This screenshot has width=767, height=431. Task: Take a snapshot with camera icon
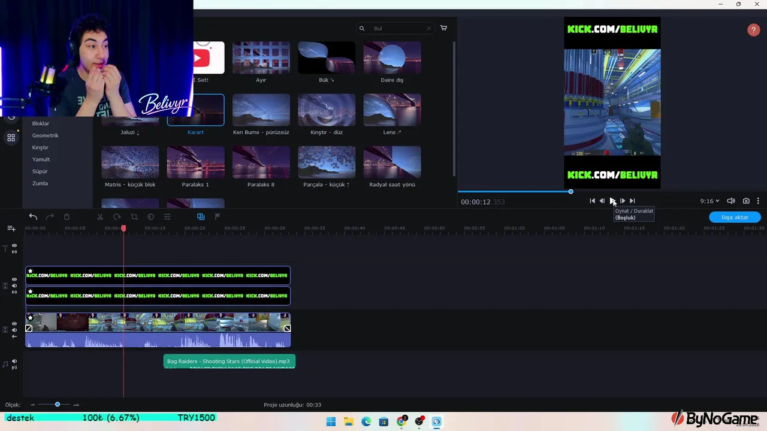(x=746, y=201)
